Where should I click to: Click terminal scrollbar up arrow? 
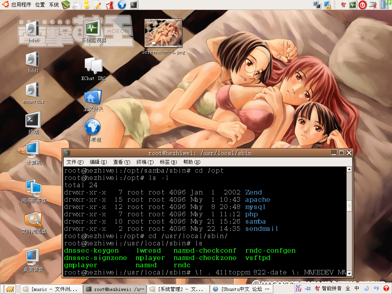coord(349,170)
